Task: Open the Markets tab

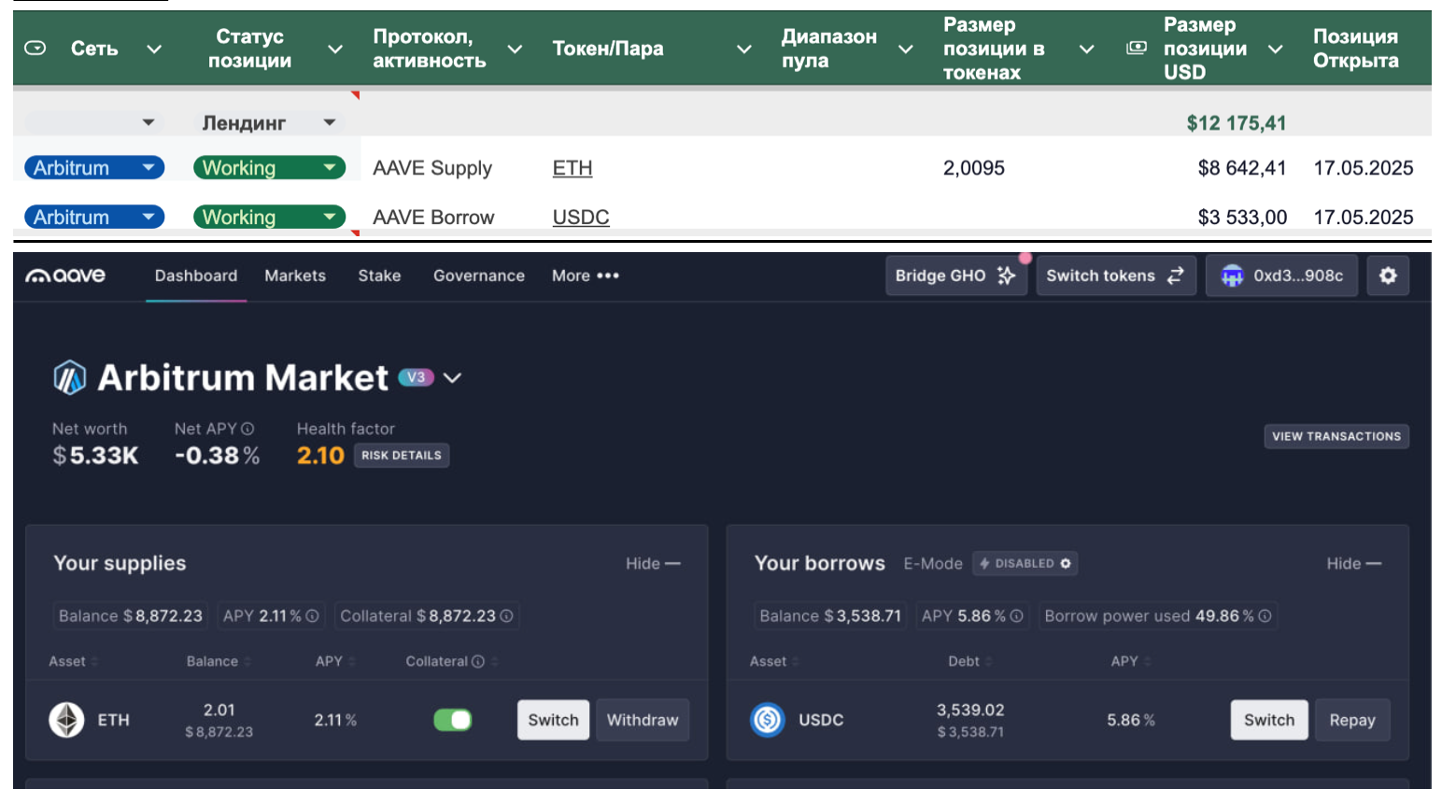Action: point(295,275)
